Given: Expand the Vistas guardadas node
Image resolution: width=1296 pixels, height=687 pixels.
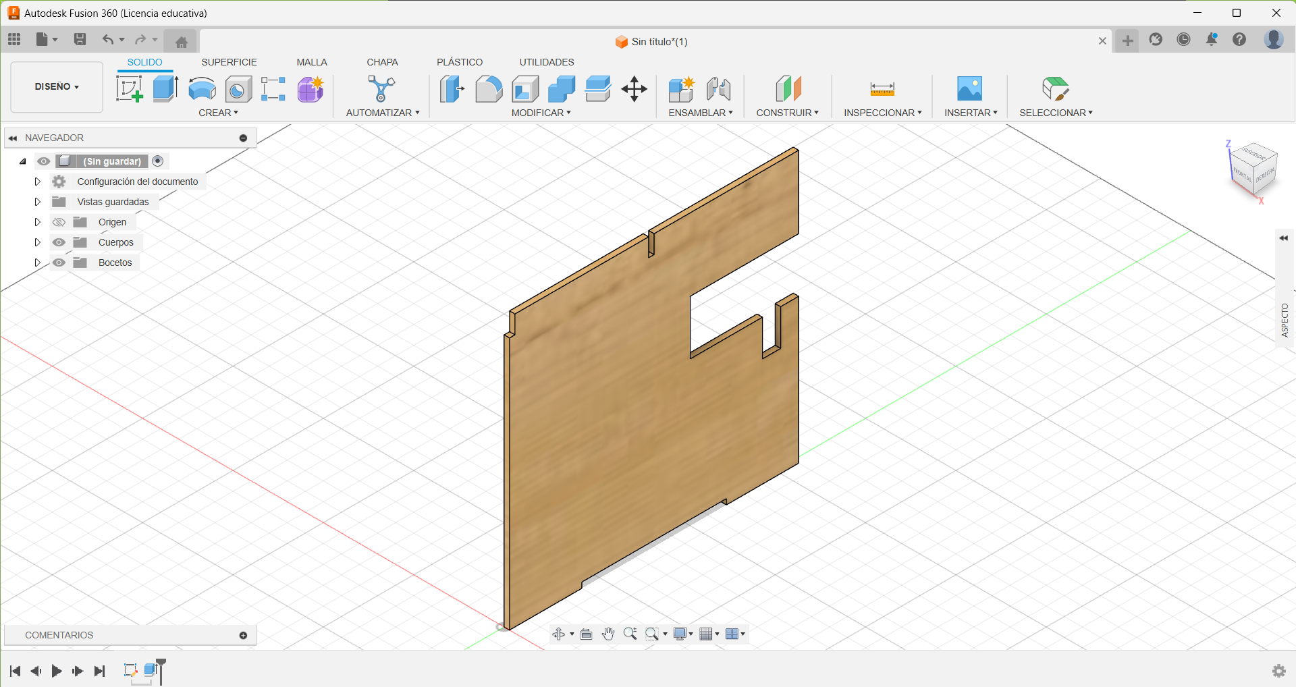Looking at the screenshot, I should 38,202.
